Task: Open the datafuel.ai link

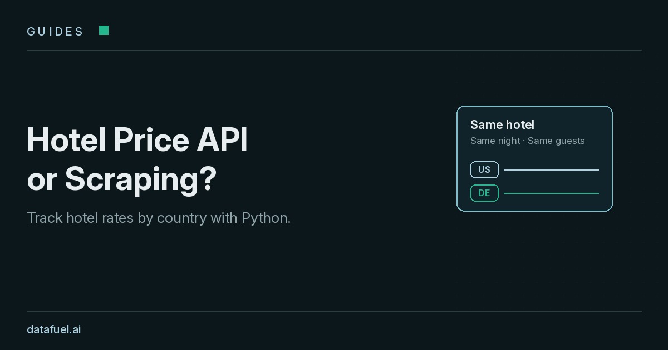Action: [54, 329]
